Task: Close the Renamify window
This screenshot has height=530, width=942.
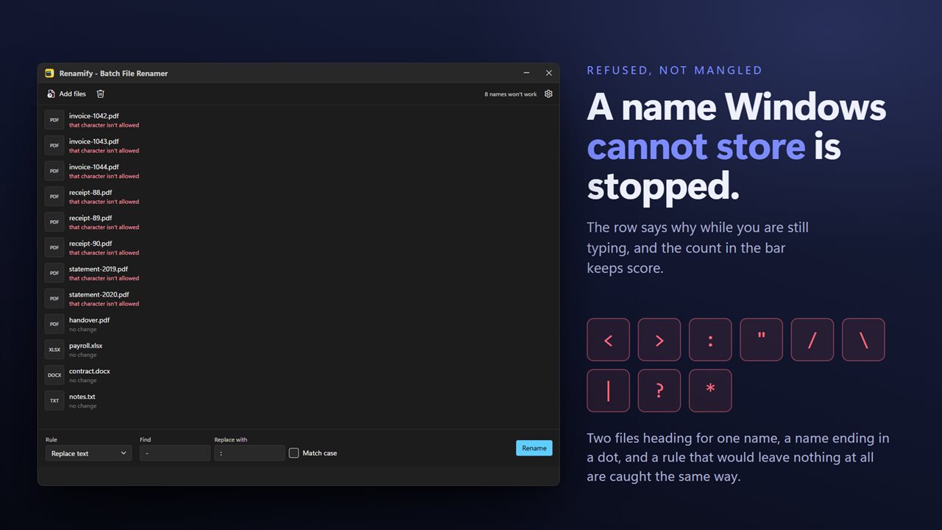Action: (x=549, y=74)
